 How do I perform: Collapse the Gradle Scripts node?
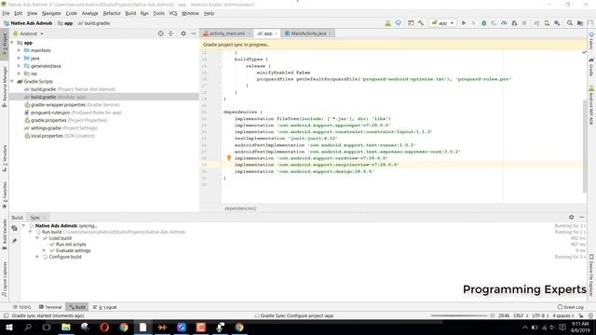(12, 81)
